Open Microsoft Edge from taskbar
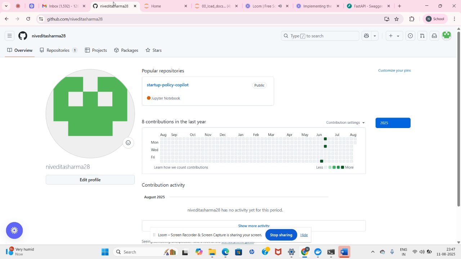Viewport: 461px width, 259px height. point(225,252)
